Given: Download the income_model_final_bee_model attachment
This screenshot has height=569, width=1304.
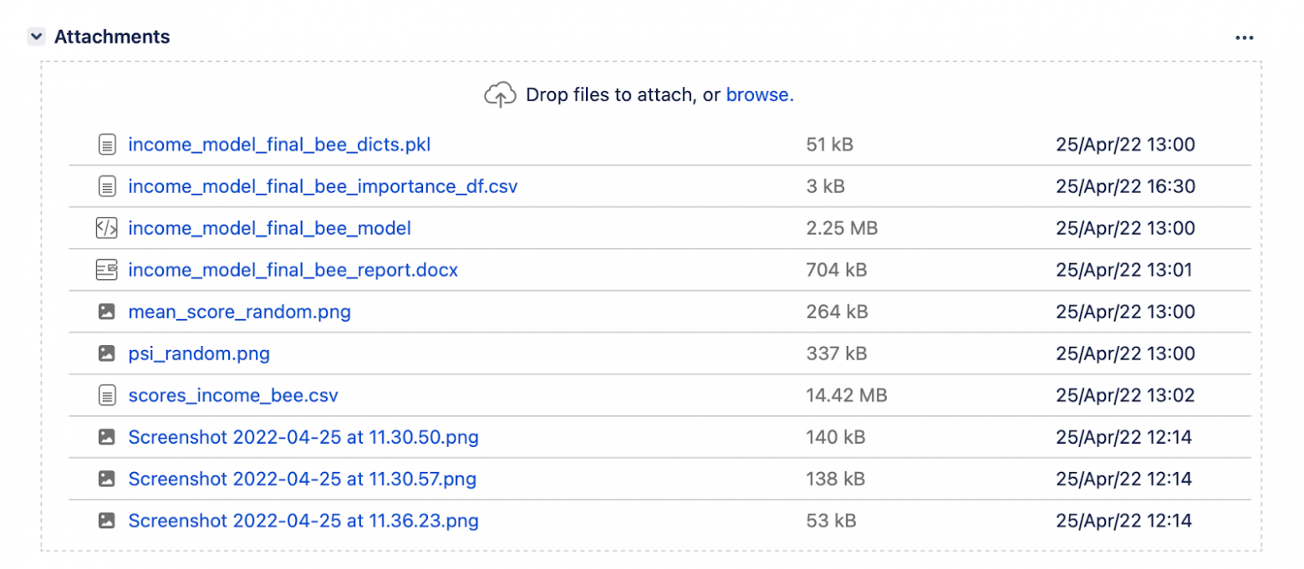Looking at the screenshot, I should click(x=269, y=228).
